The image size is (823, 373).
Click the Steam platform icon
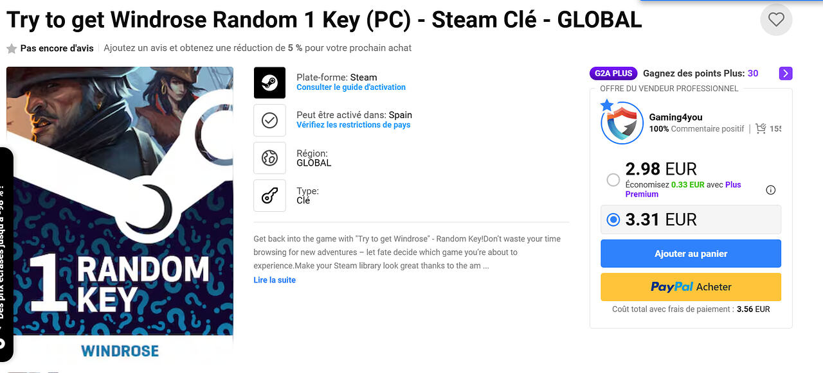tap(269, 83)
